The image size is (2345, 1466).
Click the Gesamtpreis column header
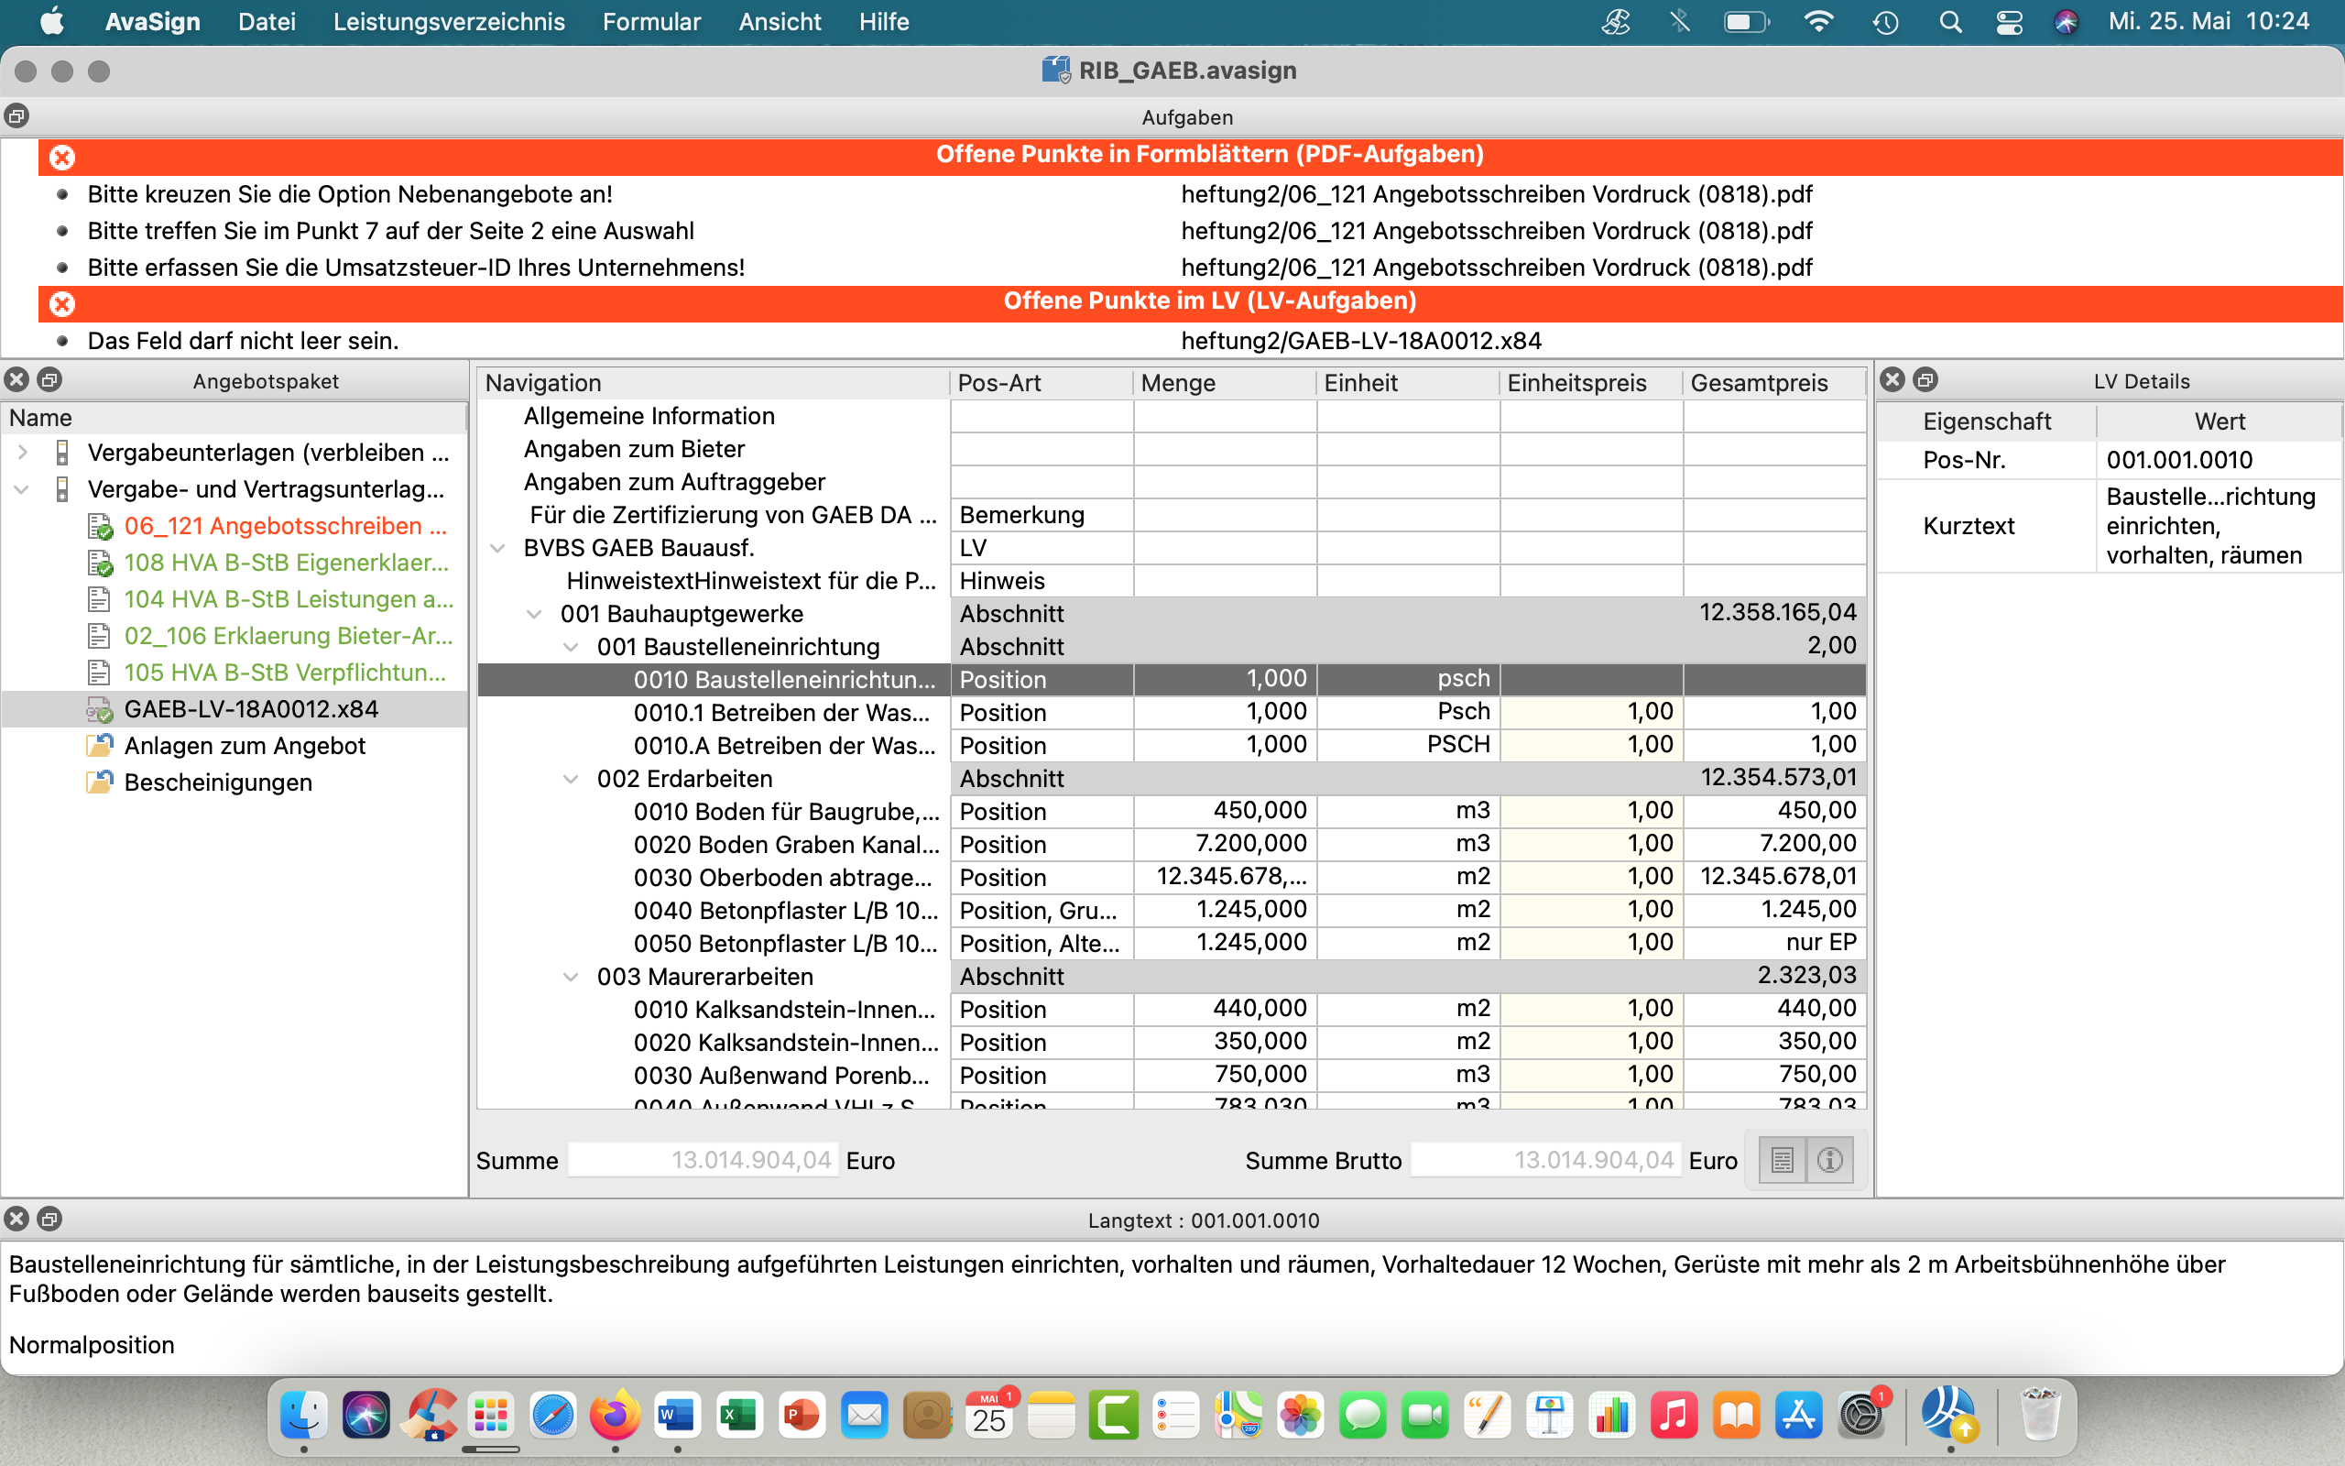[x=1773, y=382]
